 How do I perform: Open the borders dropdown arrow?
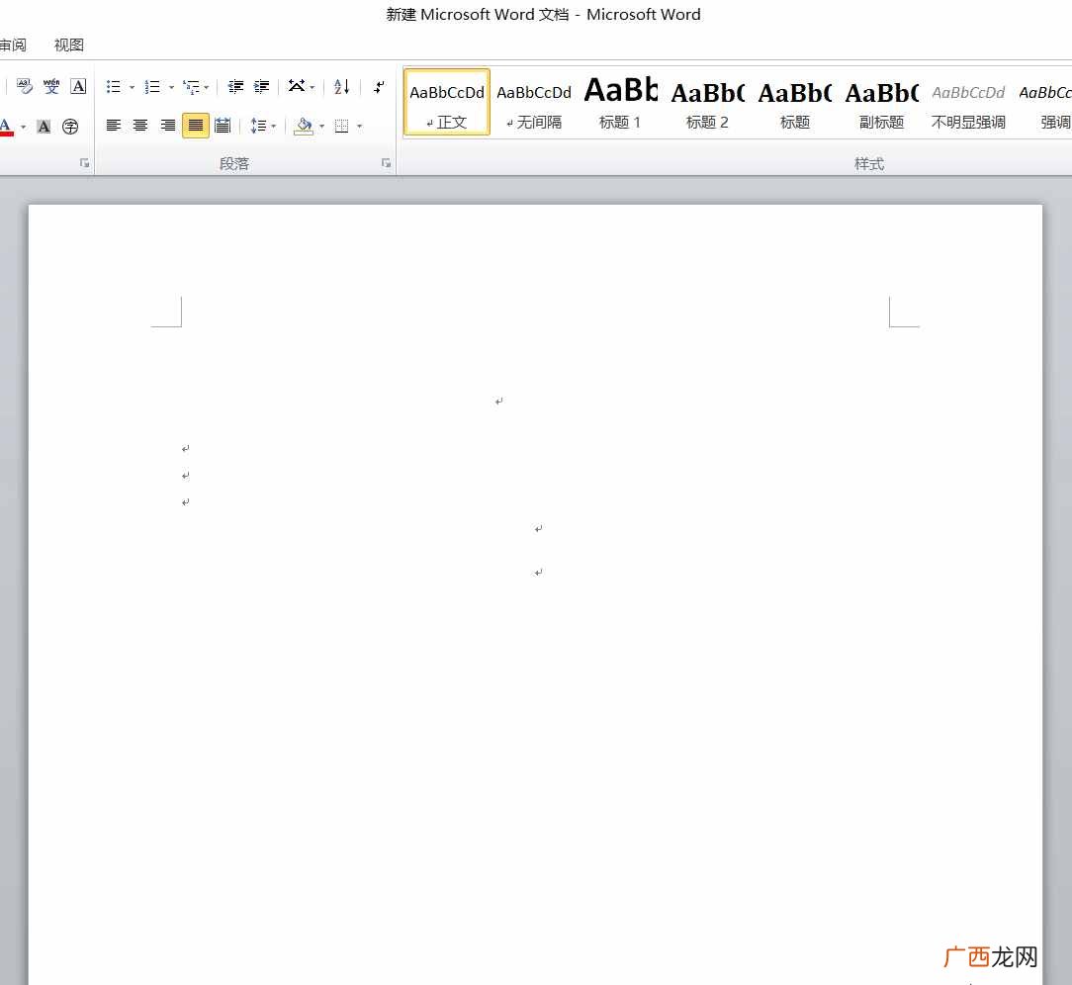click(360, 127)
